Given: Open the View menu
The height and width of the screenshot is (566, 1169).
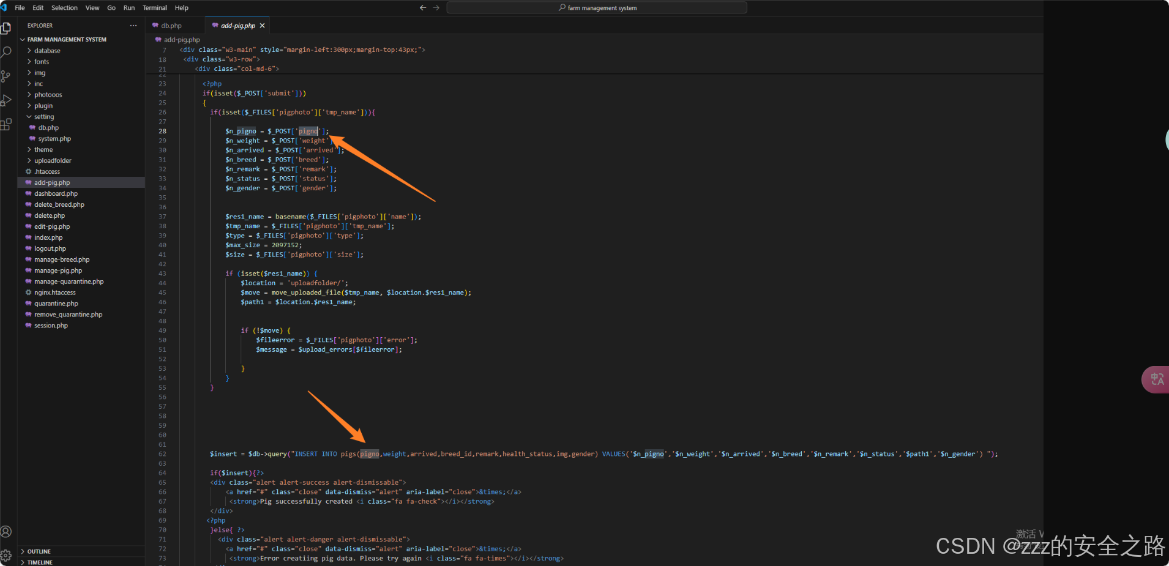Looking at the screenshot, I should (92, 8).
